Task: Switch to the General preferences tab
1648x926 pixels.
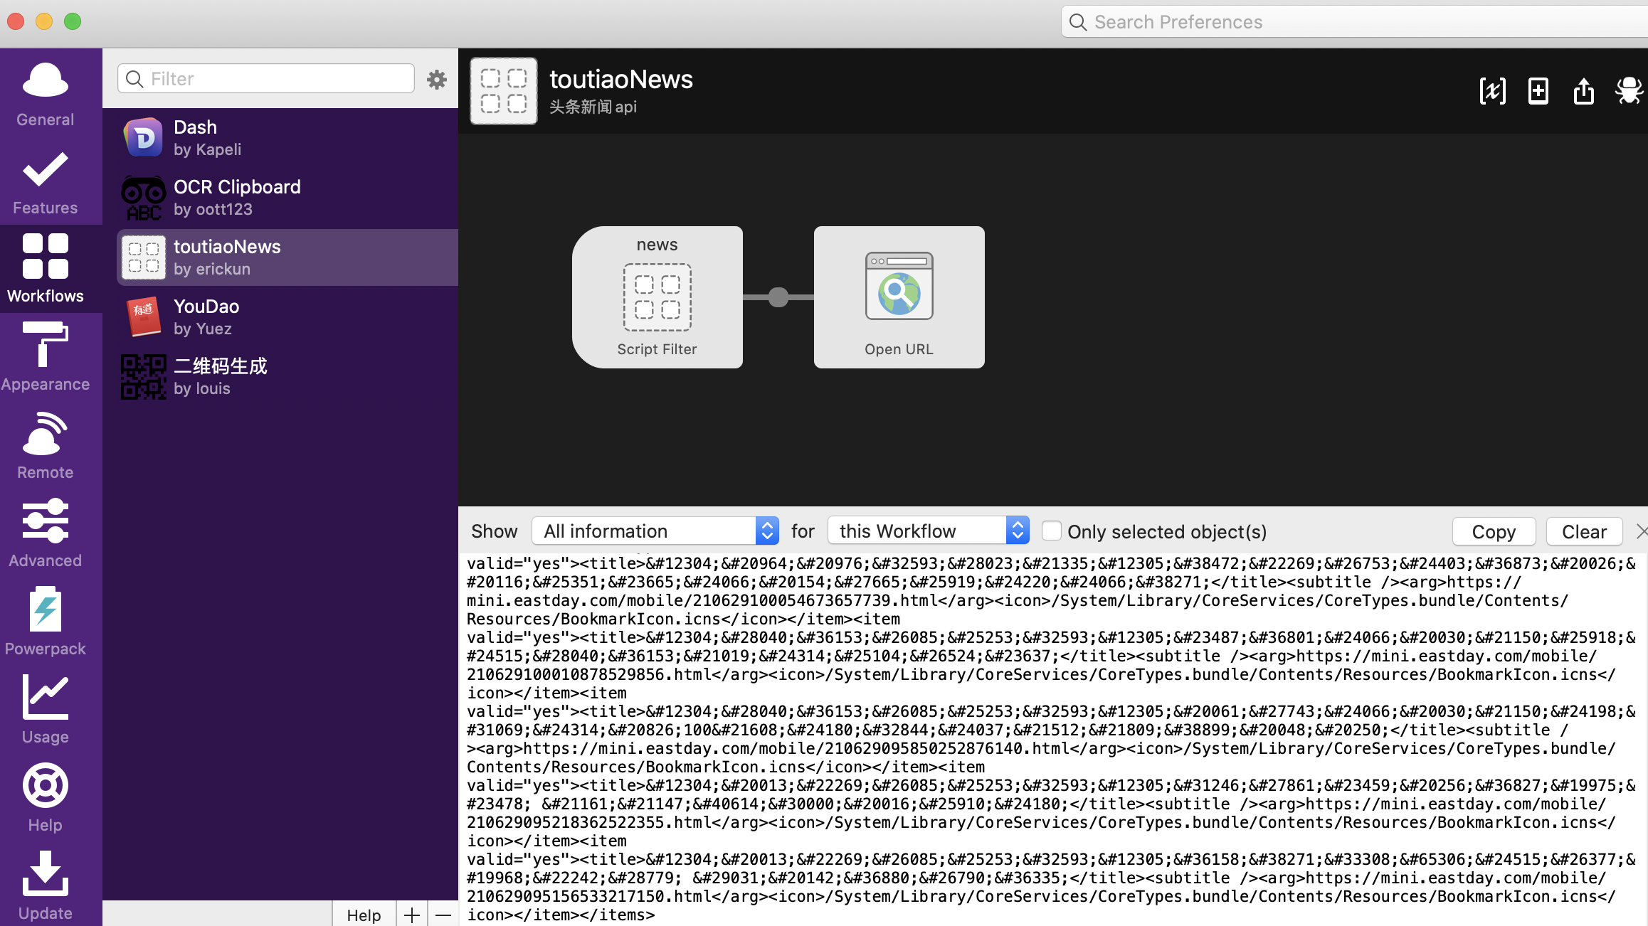Action: coord(45,92)
